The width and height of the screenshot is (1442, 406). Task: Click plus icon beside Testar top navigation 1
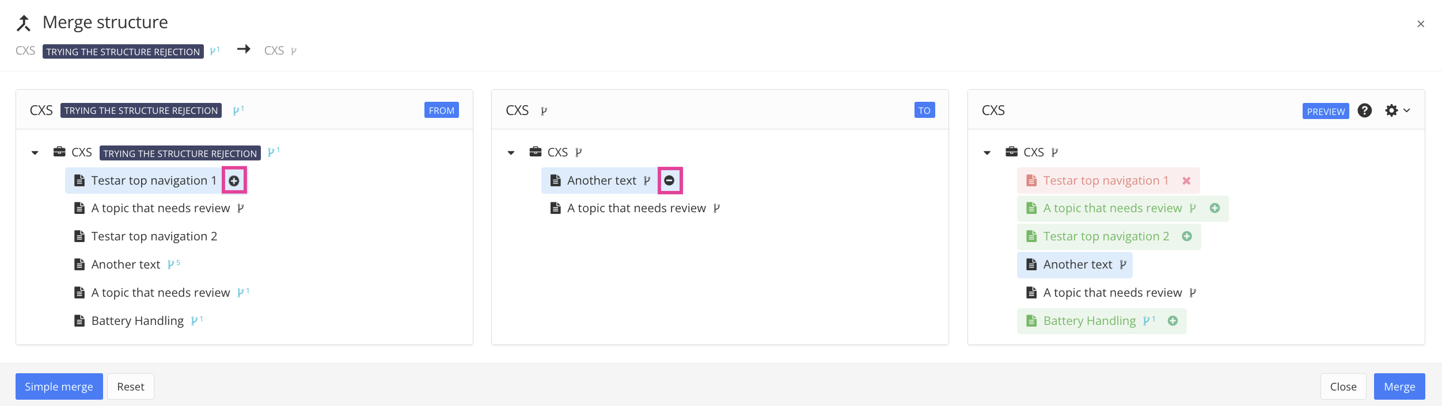(234, 181)
